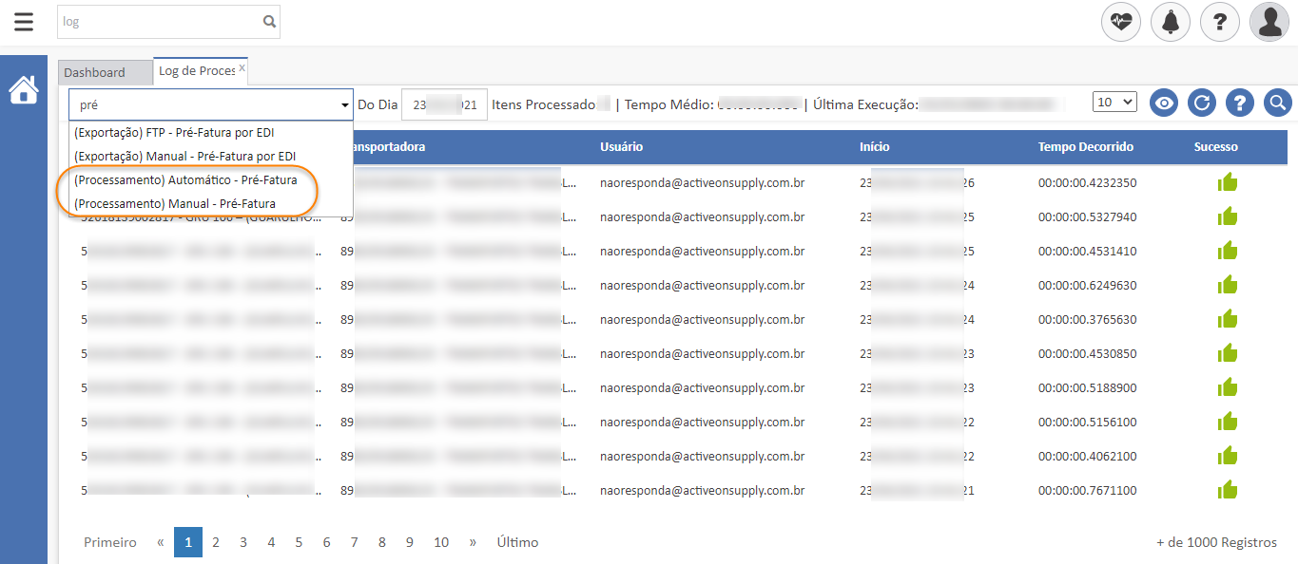
Task: Open the user profile avatar
Action: pyautogui.click(x=1269, y=22)
